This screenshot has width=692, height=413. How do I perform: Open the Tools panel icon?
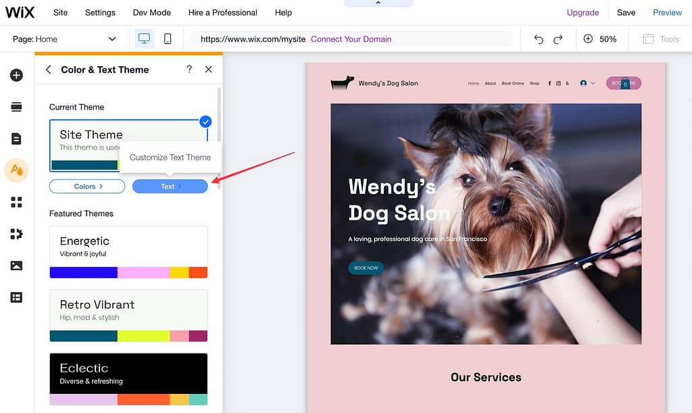point(648,39)
